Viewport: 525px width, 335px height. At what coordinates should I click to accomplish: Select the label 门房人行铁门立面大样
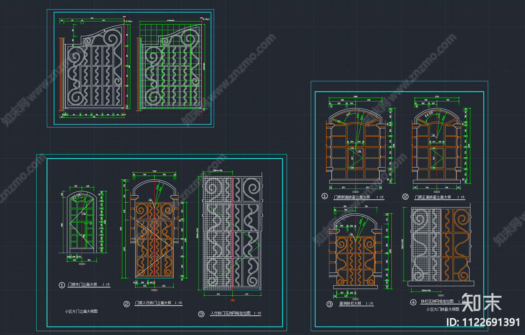click(153, 303)
